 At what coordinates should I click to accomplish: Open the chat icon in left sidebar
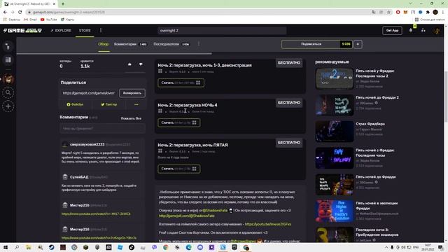pos(8,47)
